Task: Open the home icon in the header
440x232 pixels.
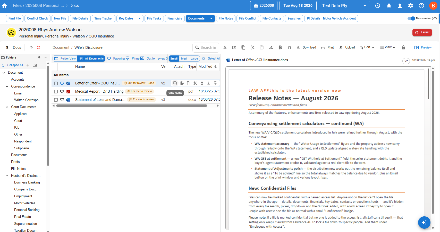Action: (4, 6)
